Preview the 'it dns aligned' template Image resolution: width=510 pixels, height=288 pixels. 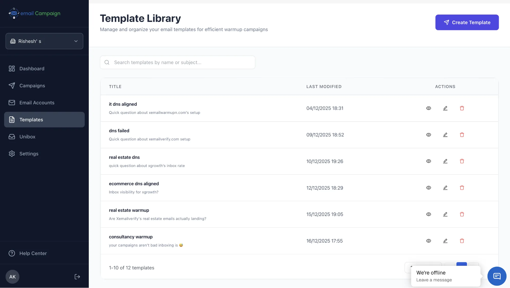(x=429, y=108)
